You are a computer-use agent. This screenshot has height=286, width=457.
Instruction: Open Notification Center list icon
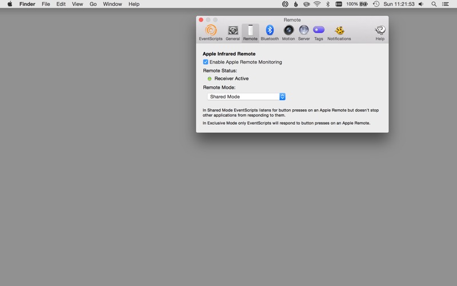tap(446, 4)
